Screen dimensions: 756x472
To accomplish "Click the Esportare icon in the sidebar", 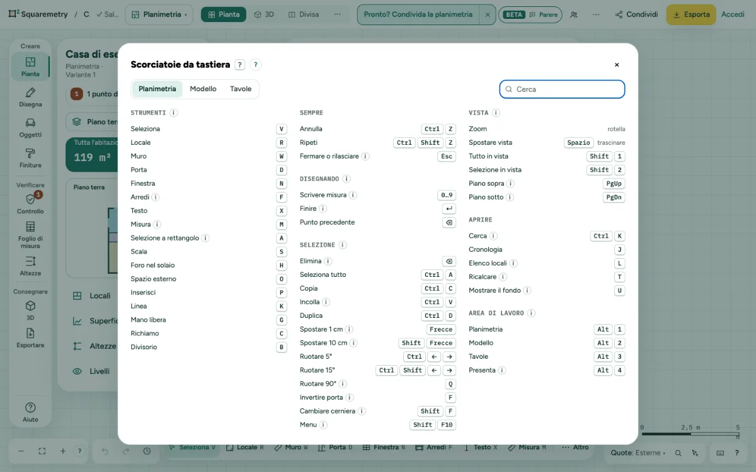I will (x=30, y=337).
